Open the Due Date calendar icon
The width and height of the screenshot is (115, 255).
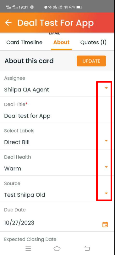105,224
